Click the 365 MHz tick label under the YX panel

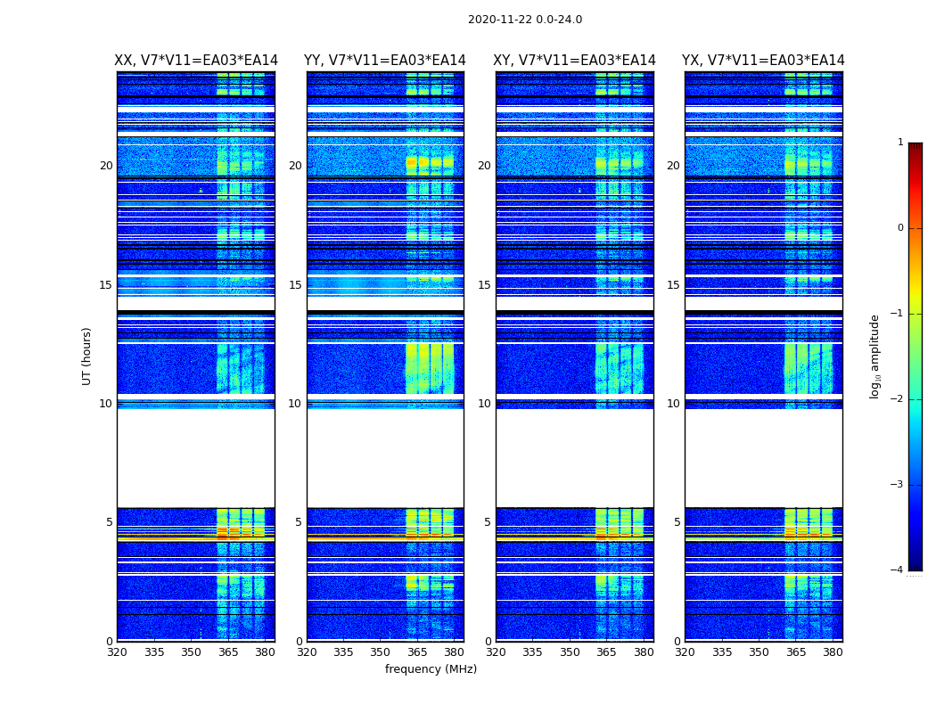(796, 652)
